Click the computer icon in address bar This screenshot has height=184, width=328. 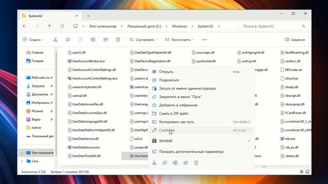[x=75, y=26]
